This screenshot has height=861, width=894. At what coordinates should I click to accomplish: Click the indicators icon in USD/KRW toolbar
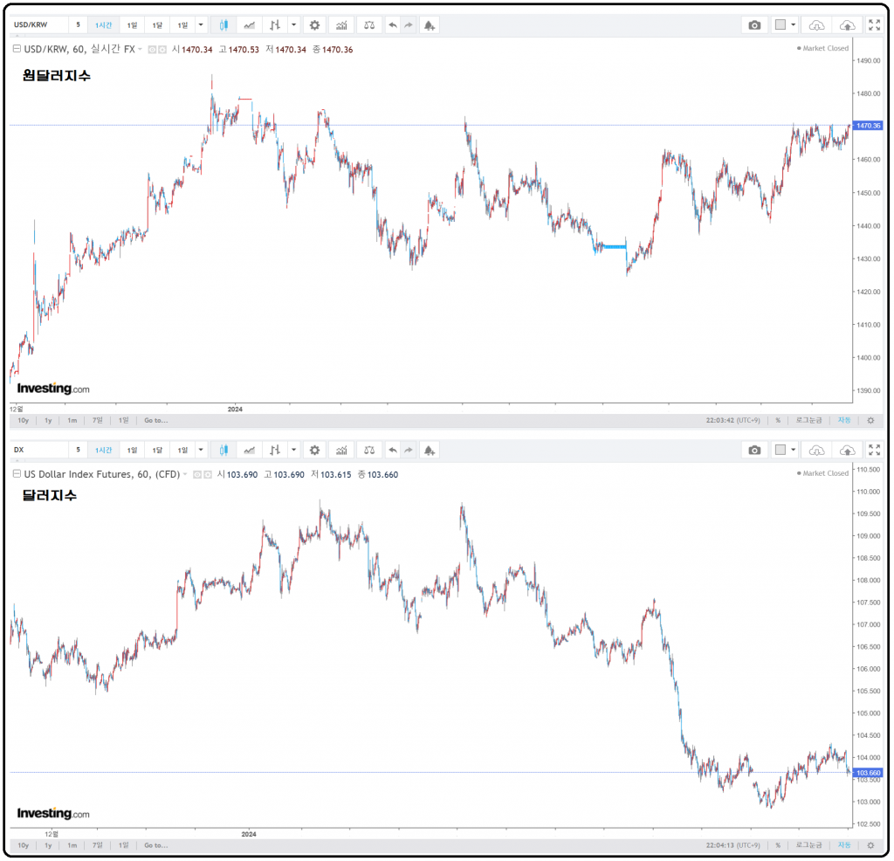340,25
